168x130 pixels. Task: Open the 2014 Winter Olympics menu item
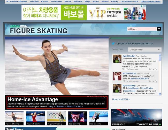[x=17, y=2]
